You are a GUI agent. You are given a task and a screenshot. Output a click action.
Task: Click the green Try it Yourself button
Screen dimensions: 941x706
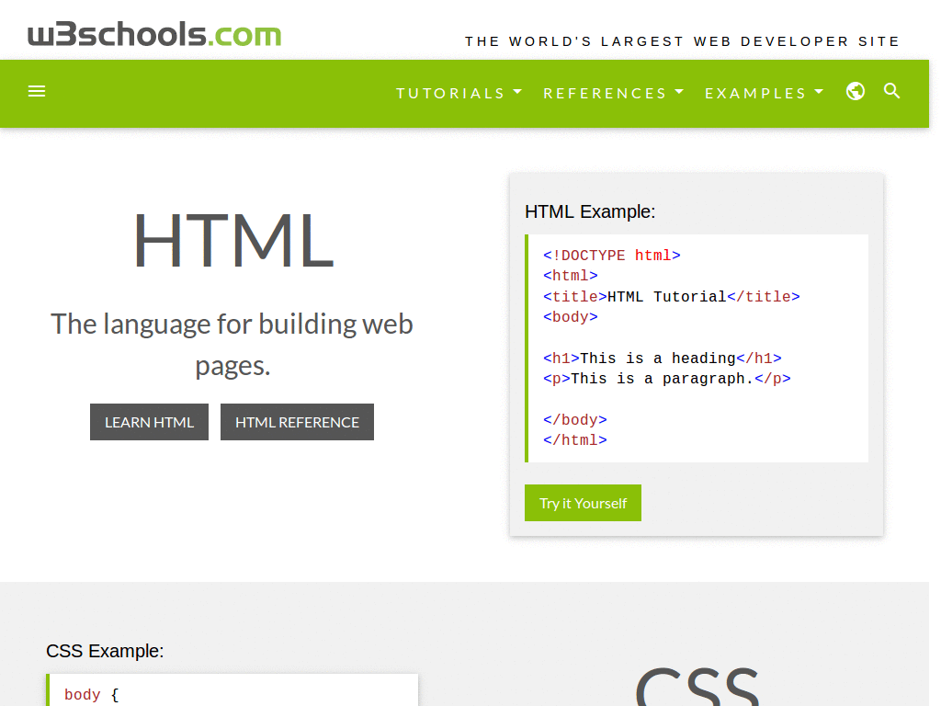click(583, 503)
